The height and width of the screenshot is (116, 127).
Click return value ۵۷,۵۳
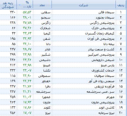tap(27, 12)
